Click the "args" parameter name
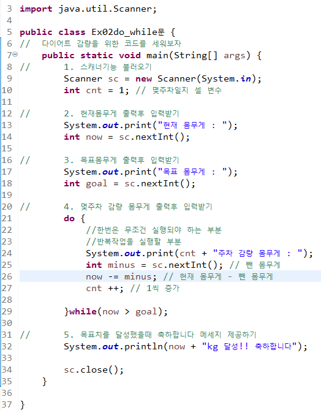This screenshot has height=410, width=321. click(x=235, y=56)
